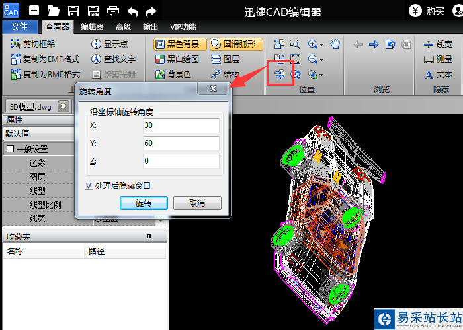Save the drawing as PDF
This screenshot has width=463, height=330.
pos(93,11)
